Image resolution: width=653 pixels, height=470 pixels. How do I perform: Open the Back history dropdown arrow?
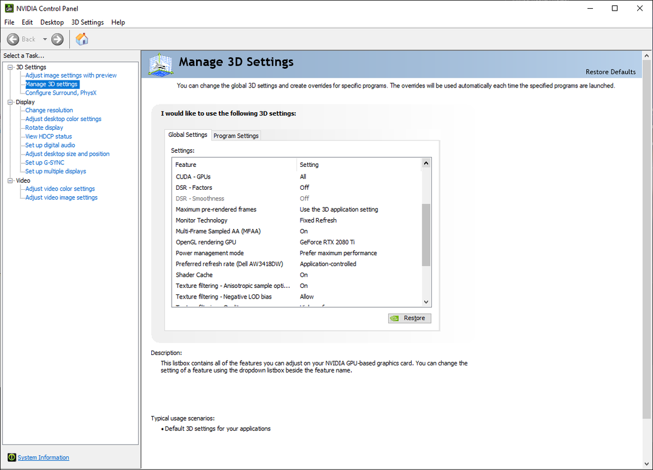[x=45, y=39]
